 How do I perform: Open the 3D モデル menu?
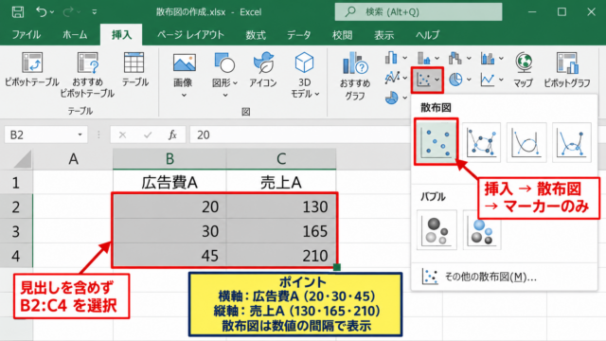[305, 74]
